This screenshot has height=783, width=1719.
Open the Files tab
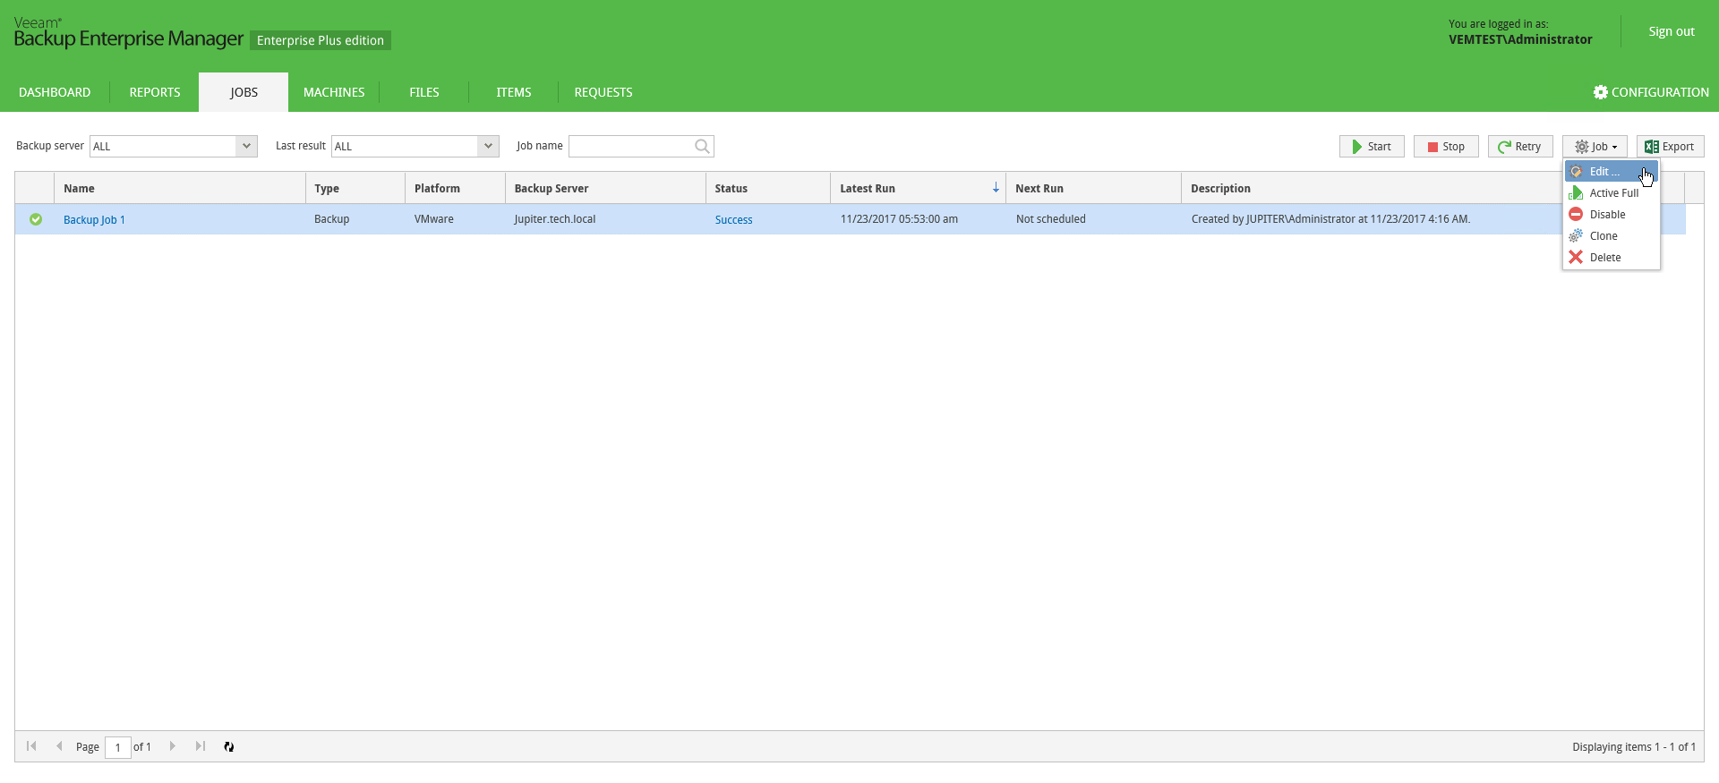click(424, 92)
